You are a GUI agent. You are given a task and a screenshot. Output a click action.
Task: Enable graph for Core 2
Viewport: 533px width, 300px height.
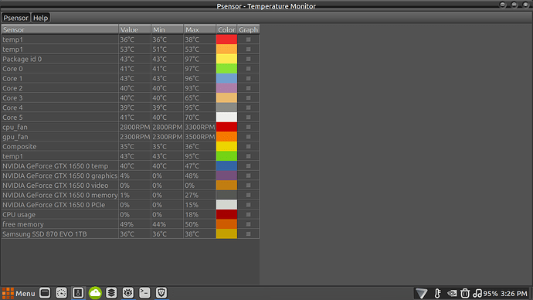click(249, 88)
